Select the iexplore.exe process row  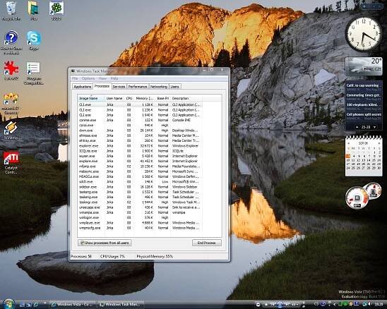coord(141,161)
